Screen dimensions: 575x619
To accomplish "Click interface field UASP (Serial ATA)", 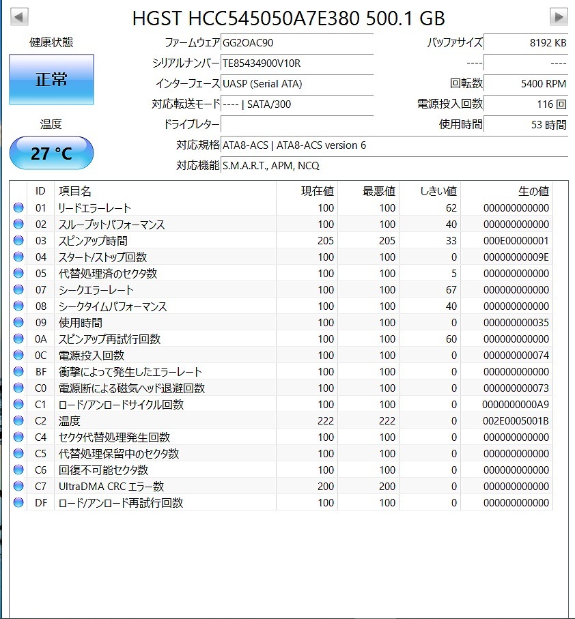I will click(297, 84).
